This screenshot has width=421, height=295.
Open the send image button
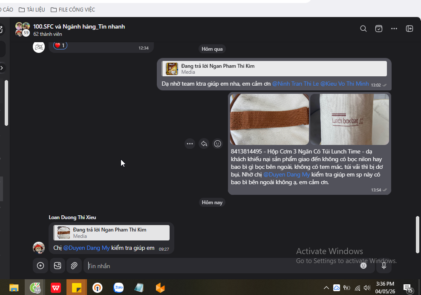58,266
